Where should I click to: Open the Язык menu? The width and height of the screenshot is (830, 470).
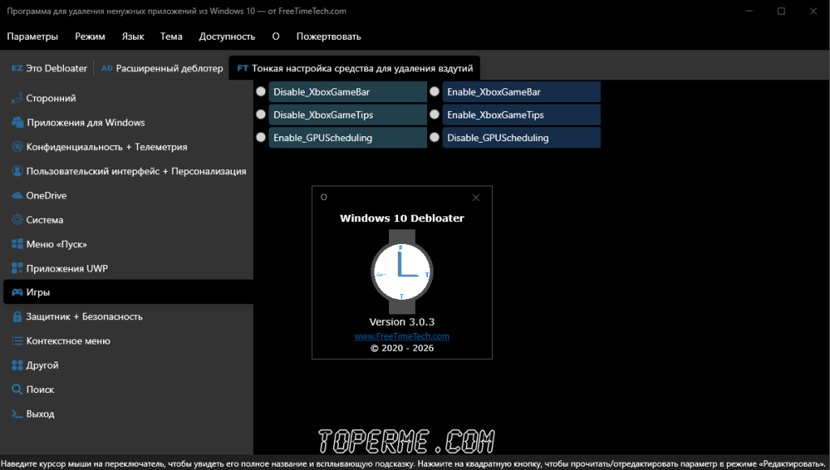pyautogui.click(x=133, y=36)
